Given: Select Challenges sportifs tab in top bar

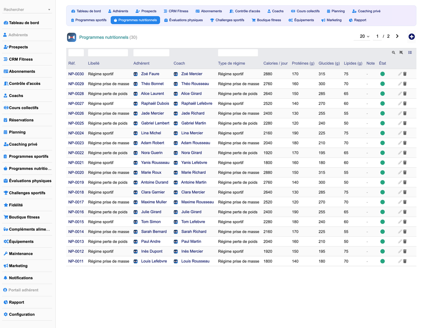Looking at the screenshot, I should point(227,20).
